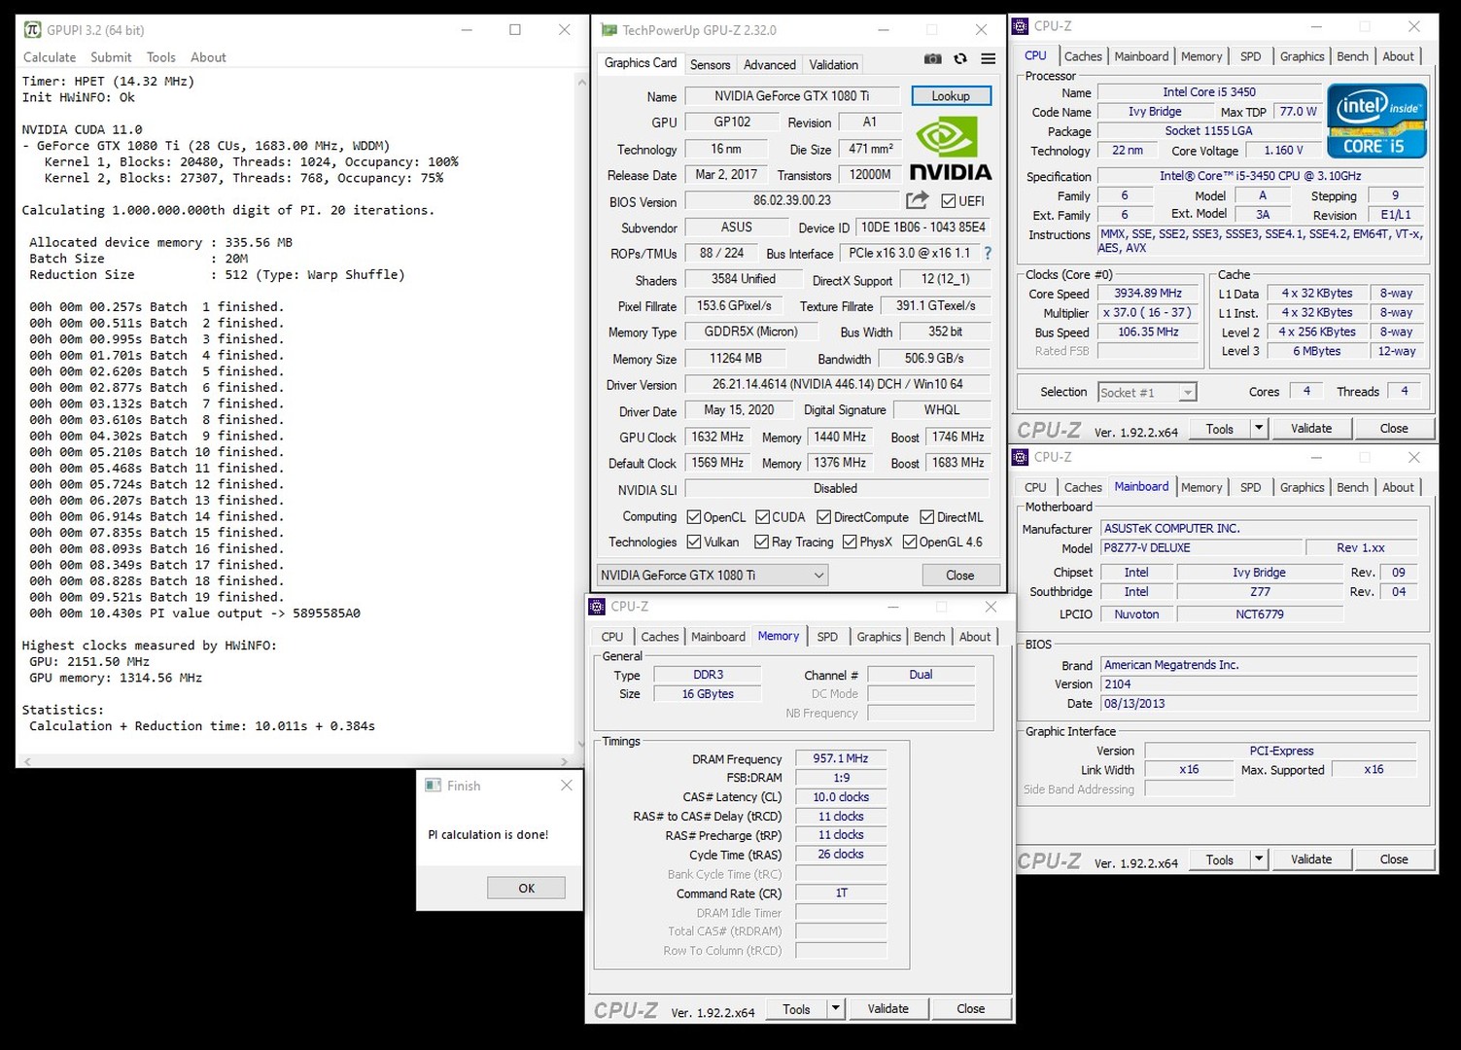1461x1050 pixels.
Task: Click Validate in the Memory CPU-Z window
Action: click(x=887, y=1008)
